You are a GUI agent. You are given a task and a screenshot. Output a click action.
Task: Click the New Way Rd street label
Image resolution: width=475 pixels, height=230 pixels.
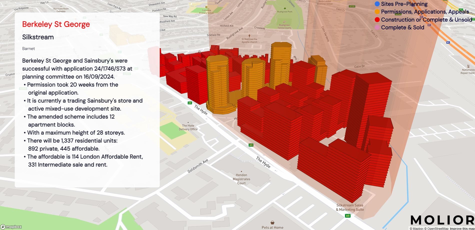[170, 16]
